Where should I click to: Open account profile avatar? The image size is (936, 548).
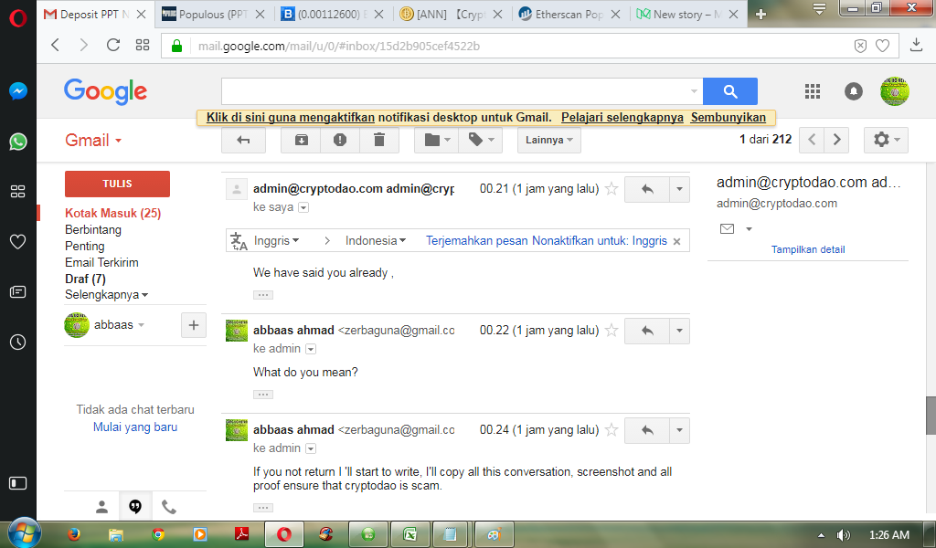coord(894,91)
